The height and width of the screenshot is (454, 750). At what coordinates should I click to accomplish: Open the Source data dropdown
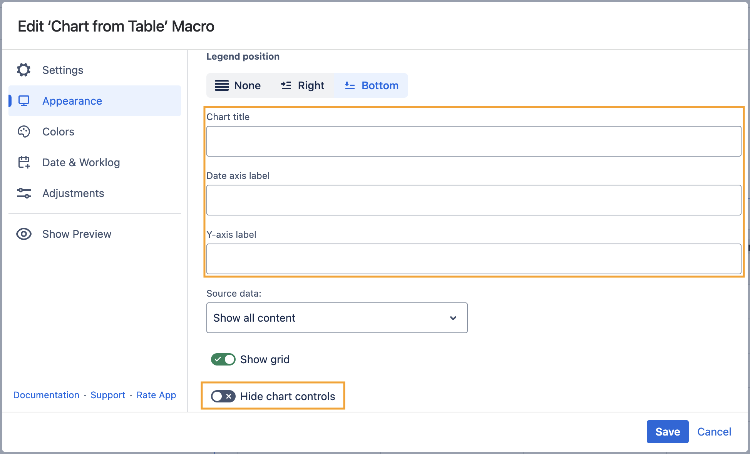336,318
